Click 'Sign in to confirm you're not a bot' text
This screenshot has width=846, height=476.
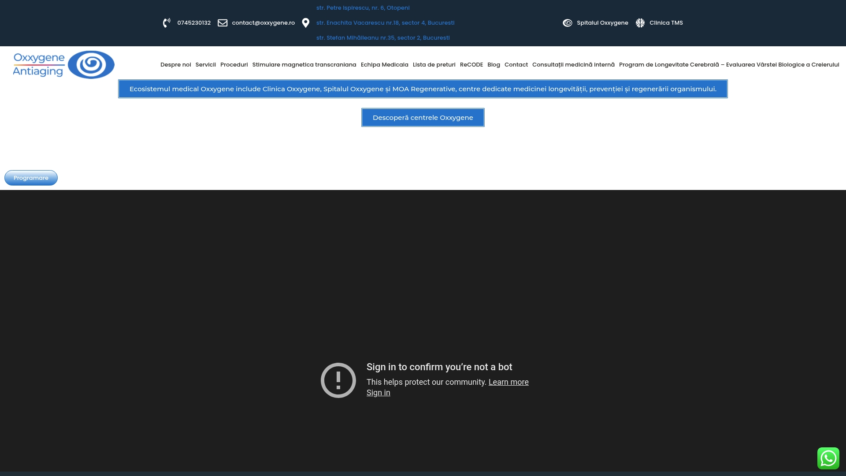coord(439,367)
